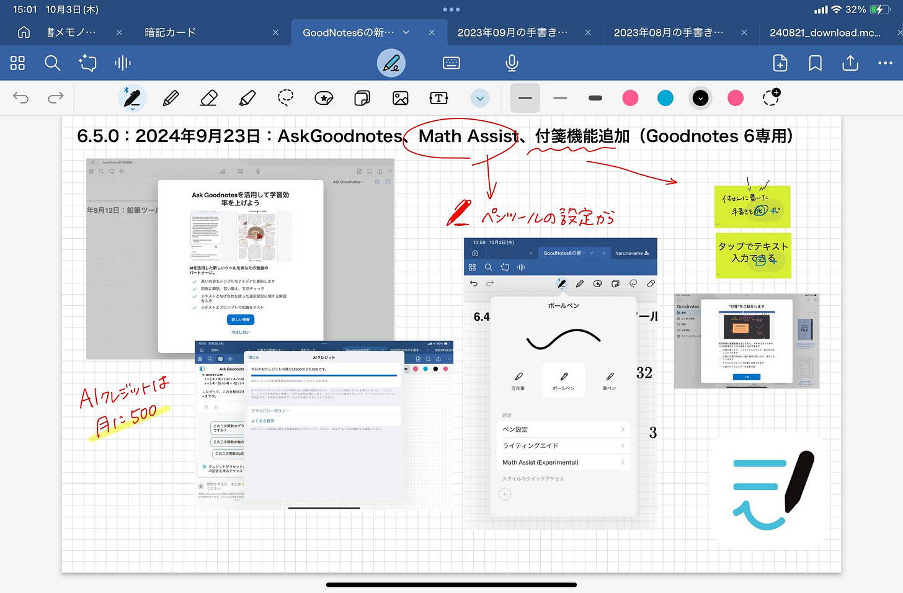The height and width of the screenshot is (593, 903).
Task: Toggle the bookmark for this page
Action: pyautogui.click(x=815, y=63)
